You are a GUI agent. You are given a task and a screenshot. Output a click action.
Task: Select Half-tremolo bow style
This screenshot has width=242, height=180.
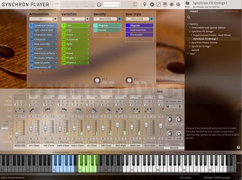(140, 30)
